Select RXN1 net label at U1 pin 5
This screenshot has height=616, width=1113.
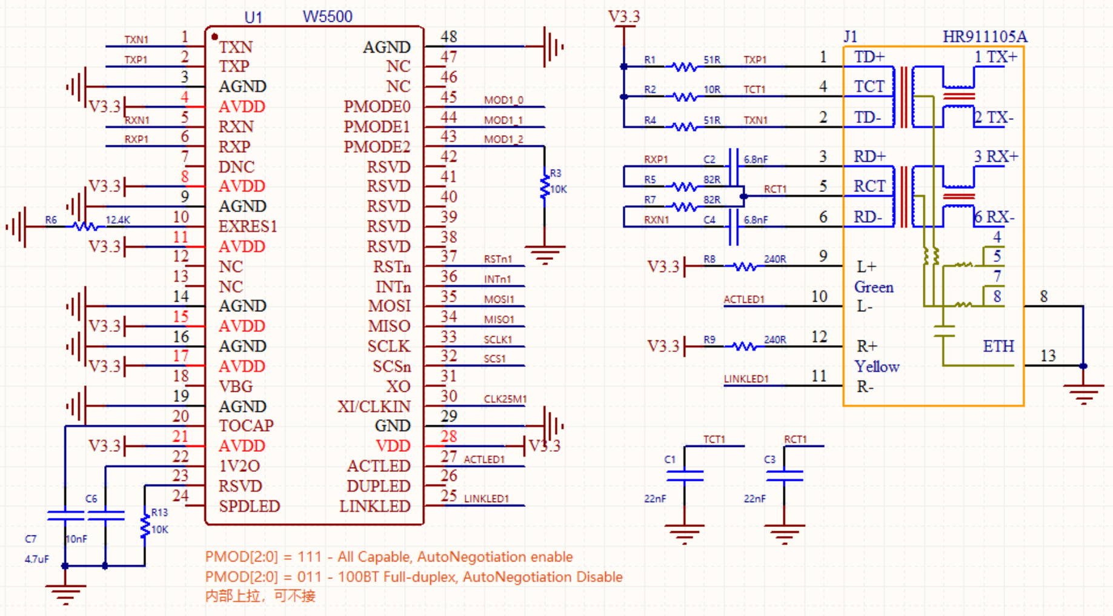[x=137, y=120]
